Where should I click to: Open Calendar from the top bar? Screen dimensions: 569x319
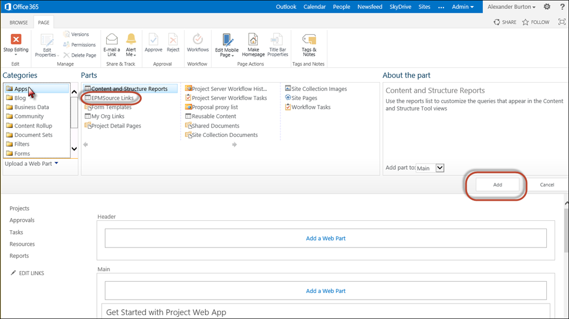click(315, 7)
